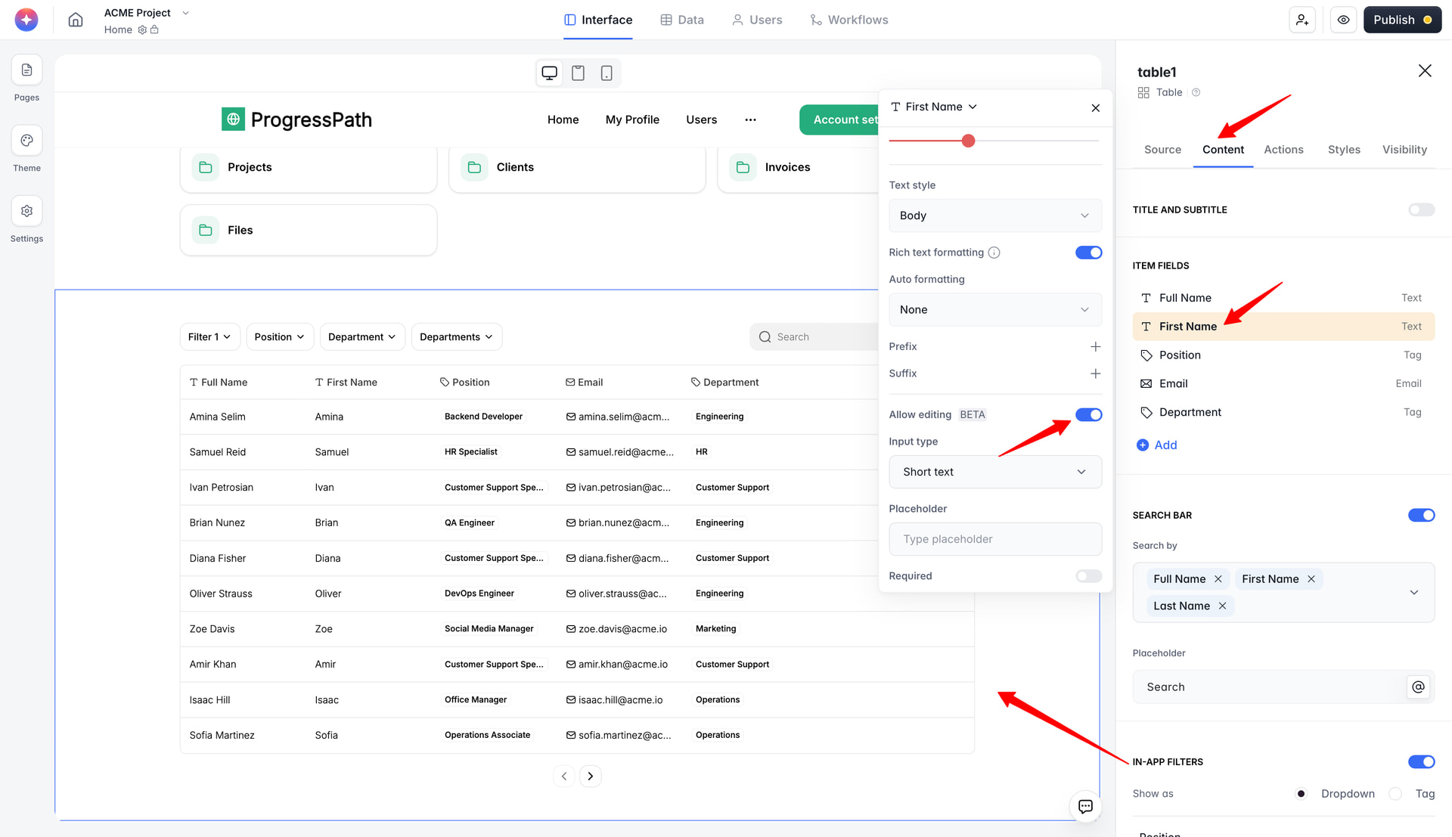Open the Source tab

pyautogui.click(x=1162, y=150)
